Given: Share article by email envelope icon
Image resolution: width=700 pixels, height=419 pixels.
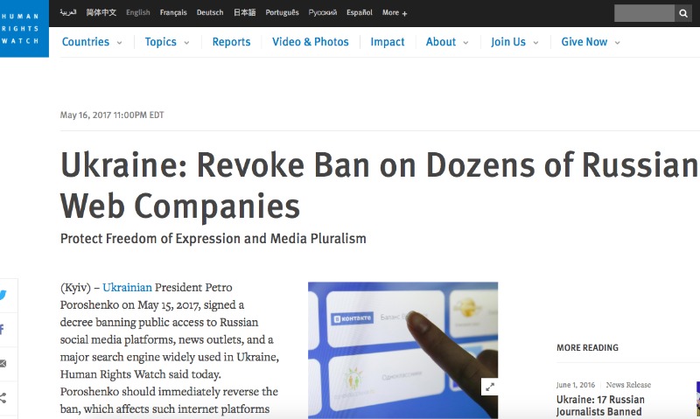Looking at the screenshot, I should (x=3, y=363).
